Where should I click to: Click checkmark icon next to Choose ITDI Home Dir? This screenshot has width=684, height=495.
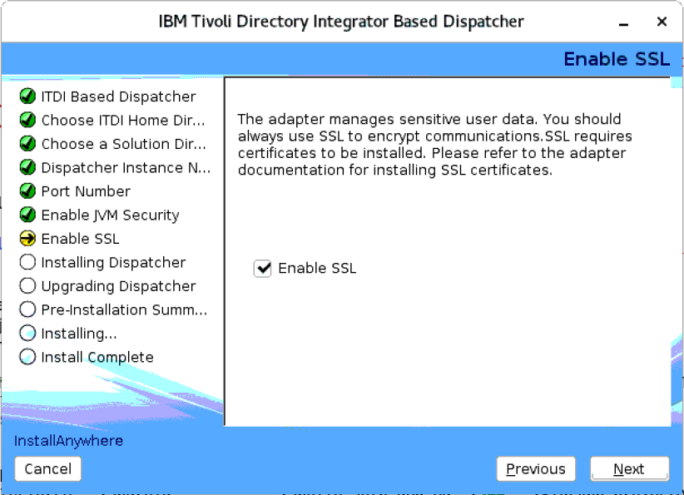click(x=27, y=120)
